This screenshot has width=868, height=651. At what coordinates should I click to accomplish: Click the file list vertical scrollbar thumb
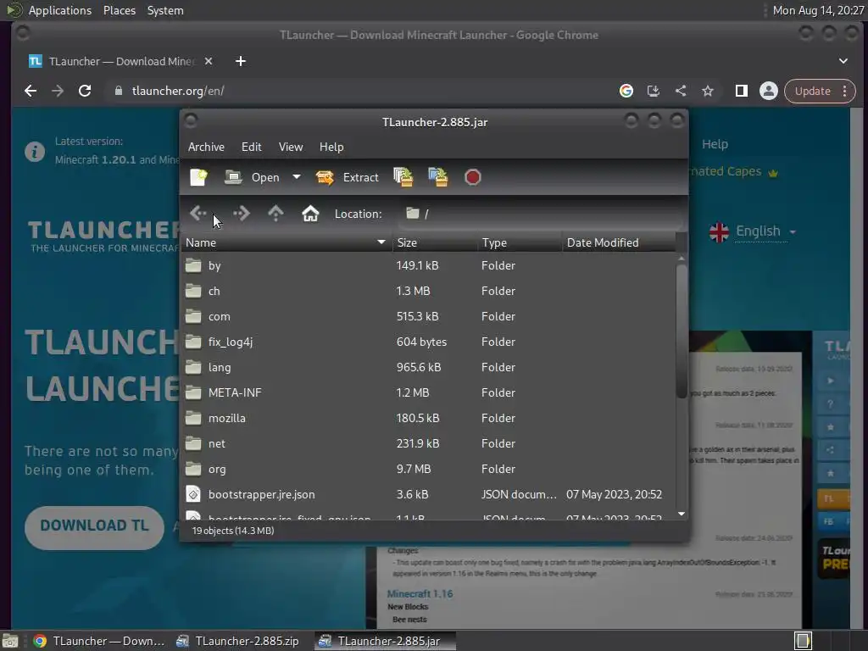(x=682, y=331)
